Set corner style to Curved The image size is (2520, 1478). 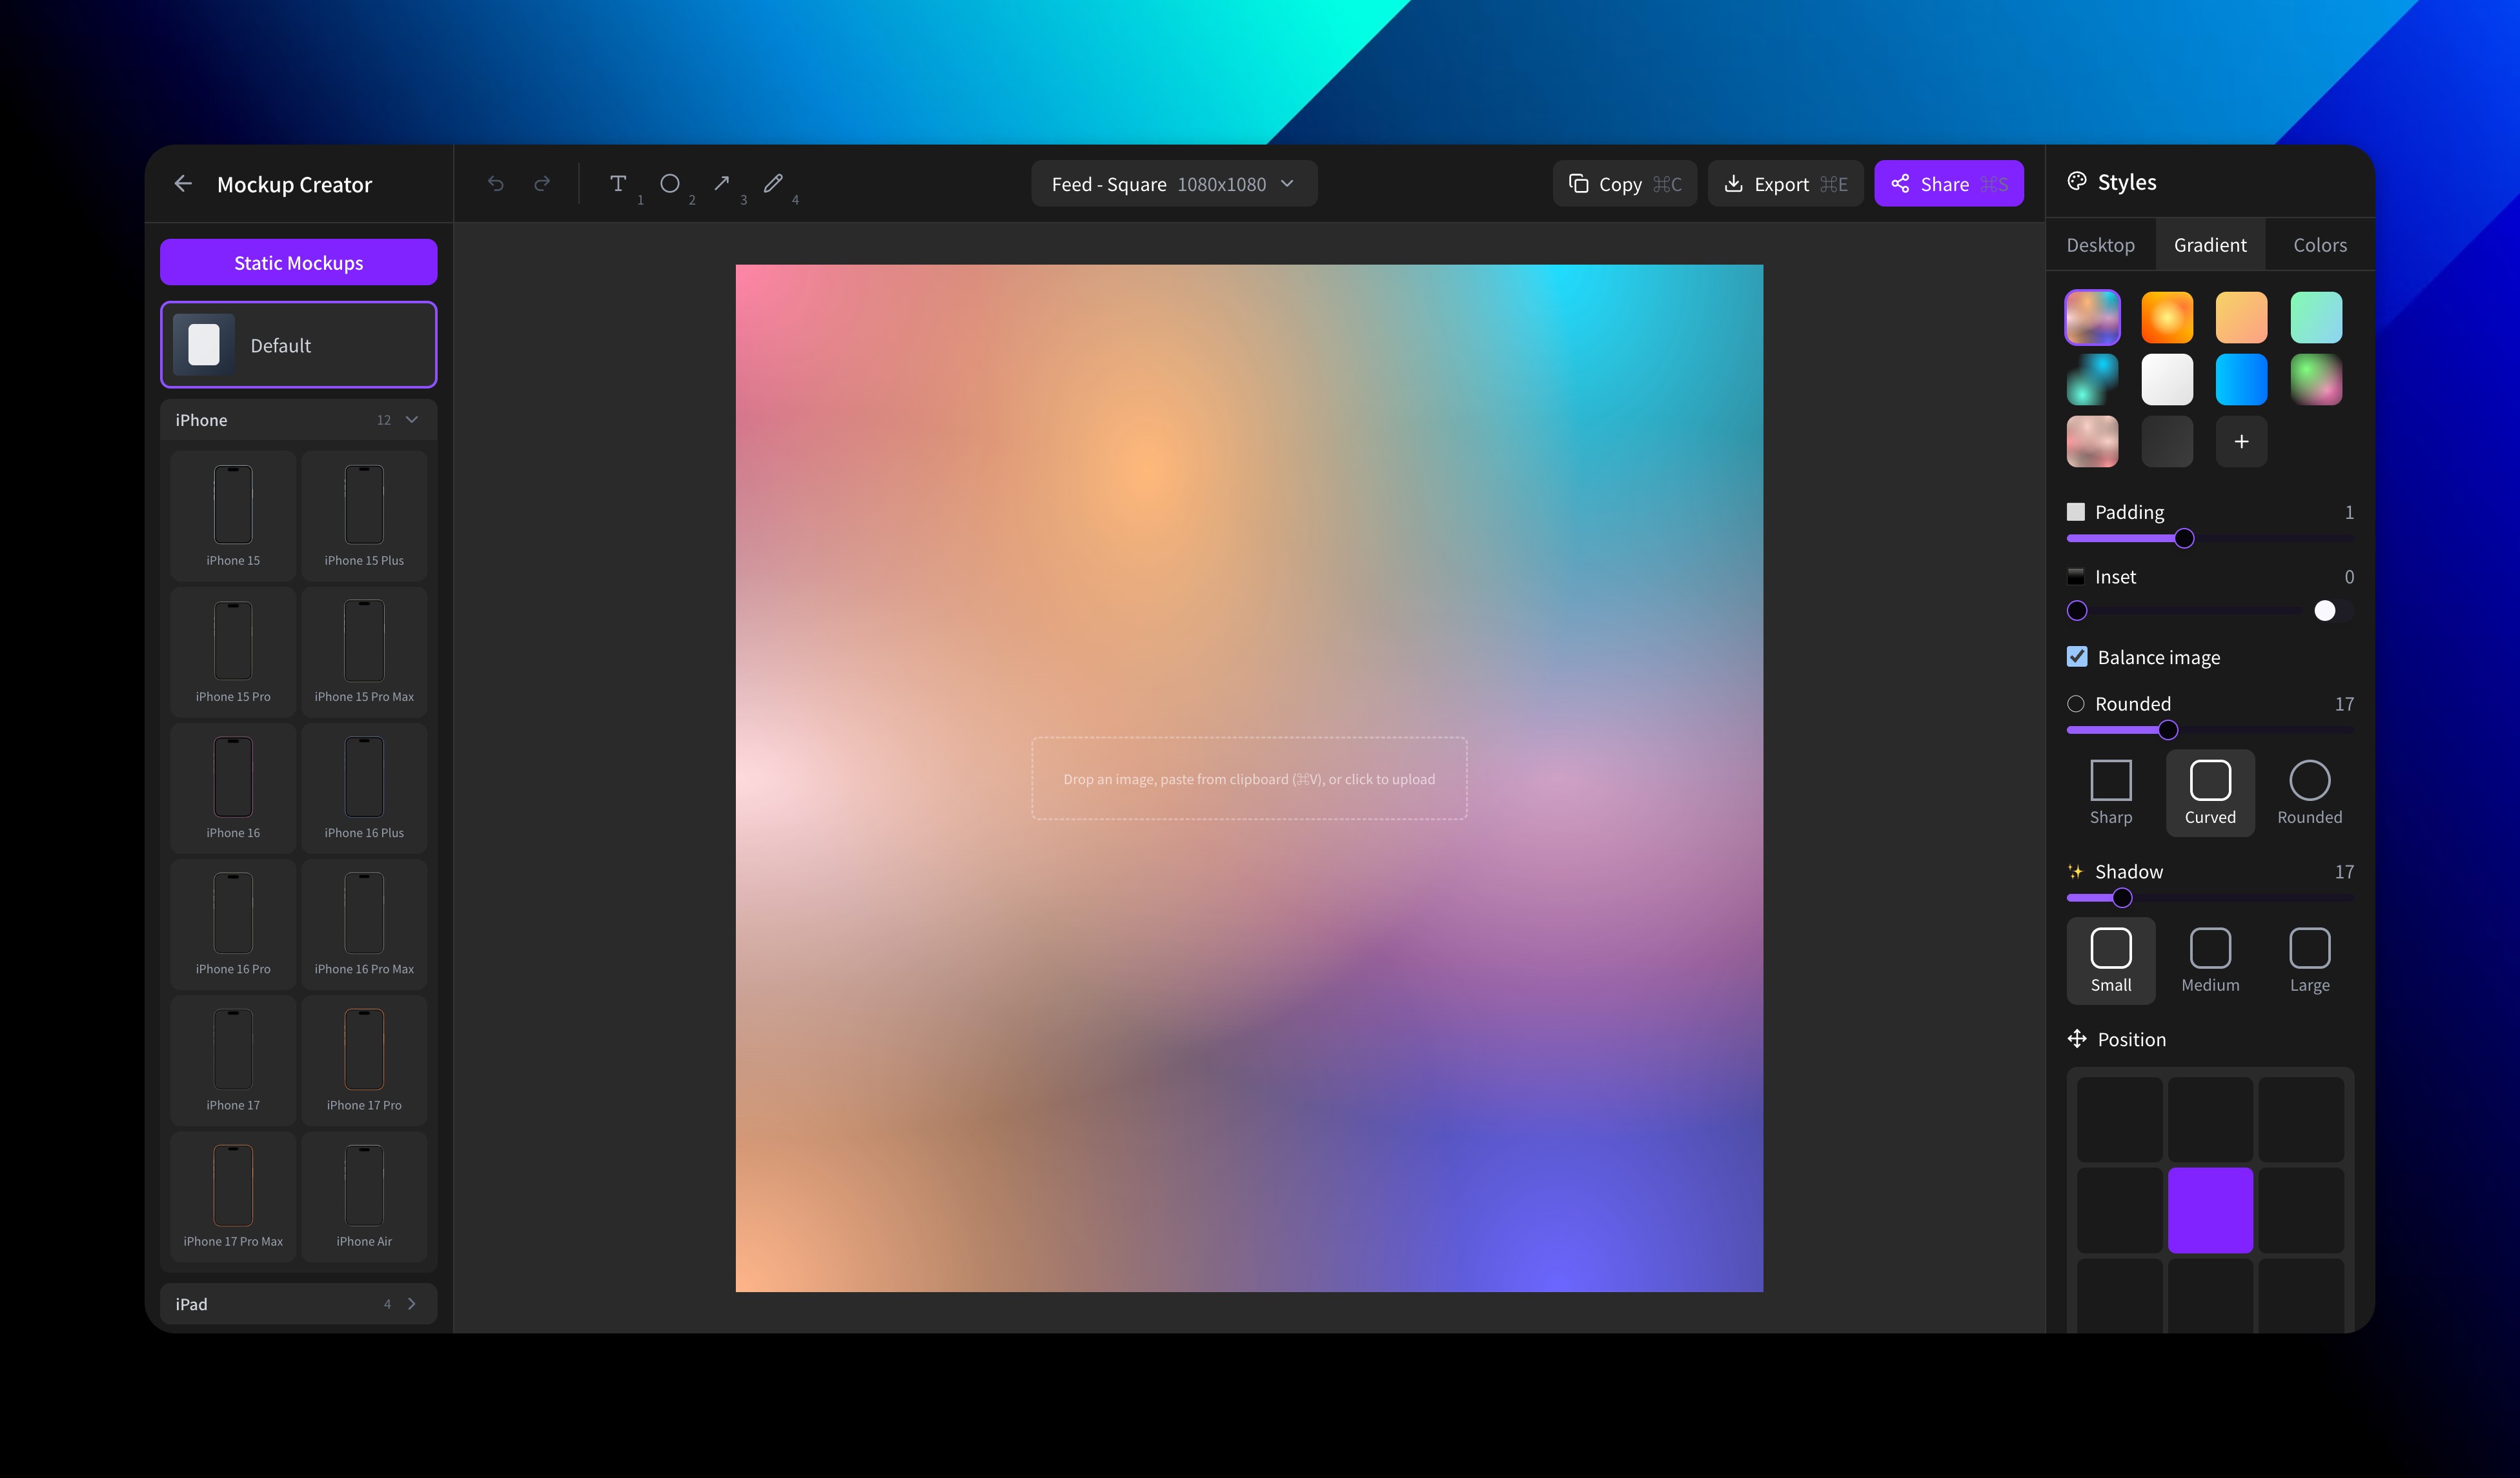[x=2210, y=793]
